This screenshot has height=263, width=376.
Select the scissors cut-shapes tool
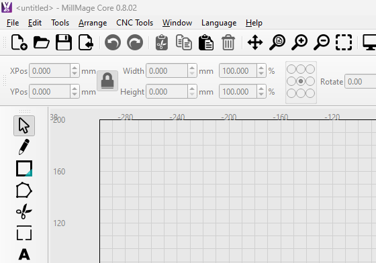coord(24,211)
